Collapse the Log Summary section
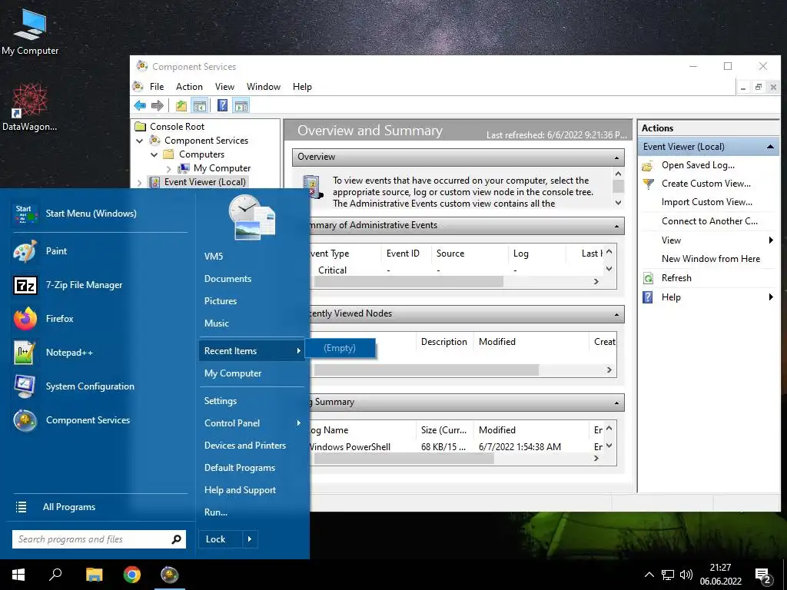Screen dimensions: 787x590 click(617, 403)
